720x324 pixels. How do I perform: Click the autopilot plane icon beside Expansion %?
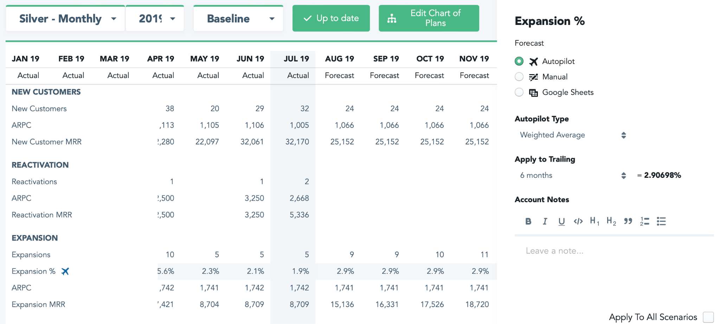65,271
